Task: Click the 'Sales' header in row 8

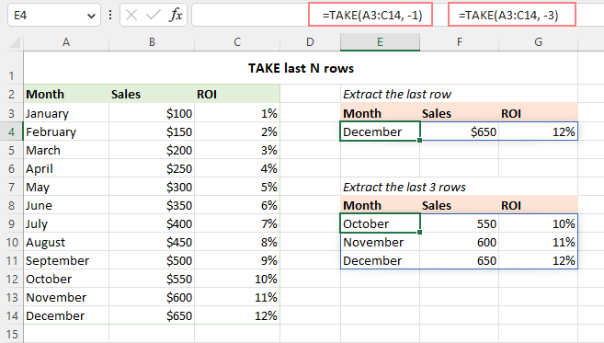Action: point(460,205)
